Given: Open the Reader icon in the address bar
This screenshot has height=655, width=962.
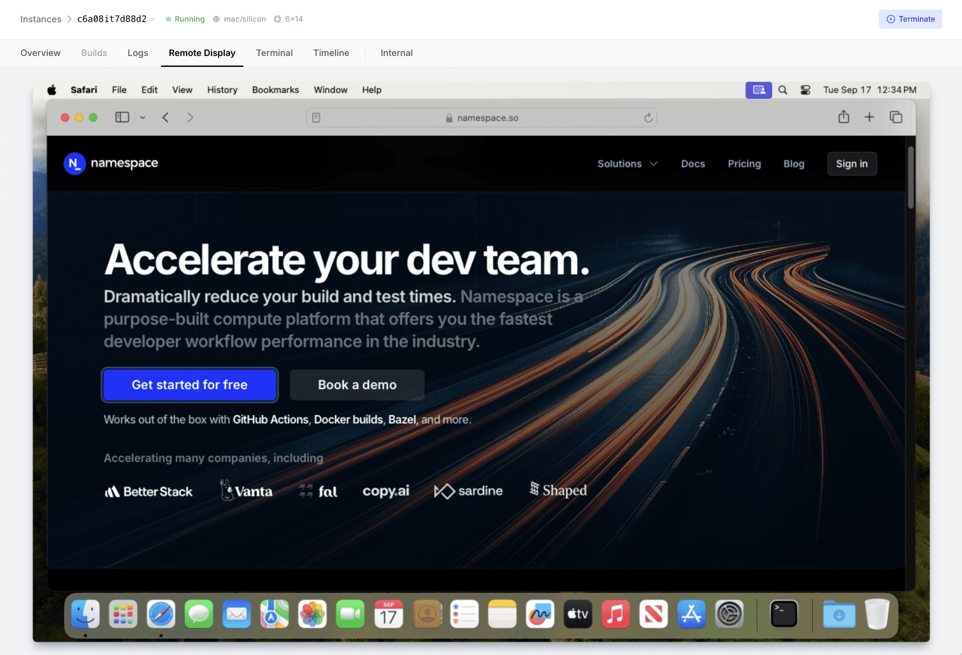Looking at the screenshot, I should (x=316, y=117).
